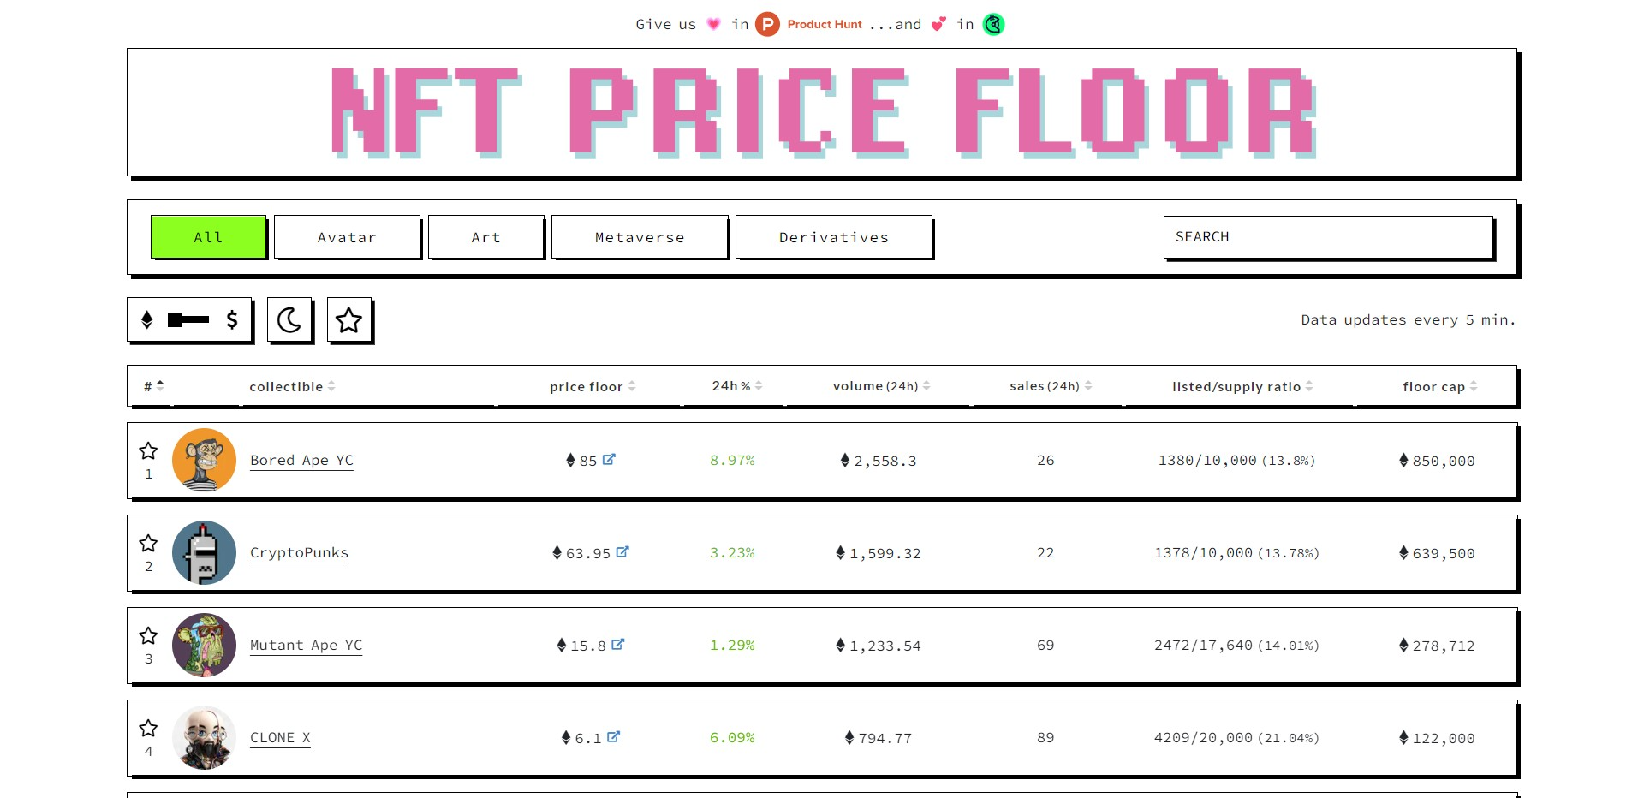This screenshot has width=1644, height=798.
Task: Favorite Mutant Ape YC with its star
Action: click(148, 635)
